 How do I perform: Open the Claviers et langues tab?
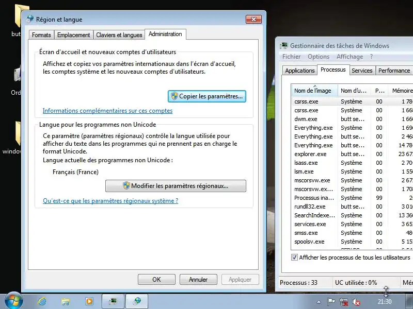point(119,35)
